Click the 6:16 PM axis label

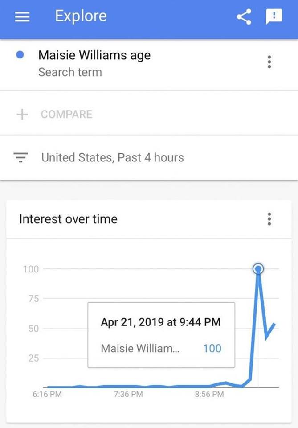pos(47,394)
